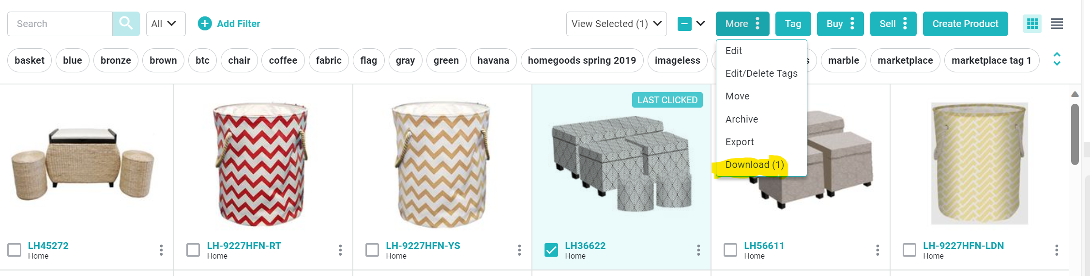Image resolution: width=1090 pixels, height=276 pixels.
Task: Expand the tag list chevron arrows
Action: (x=1057, y=59)
